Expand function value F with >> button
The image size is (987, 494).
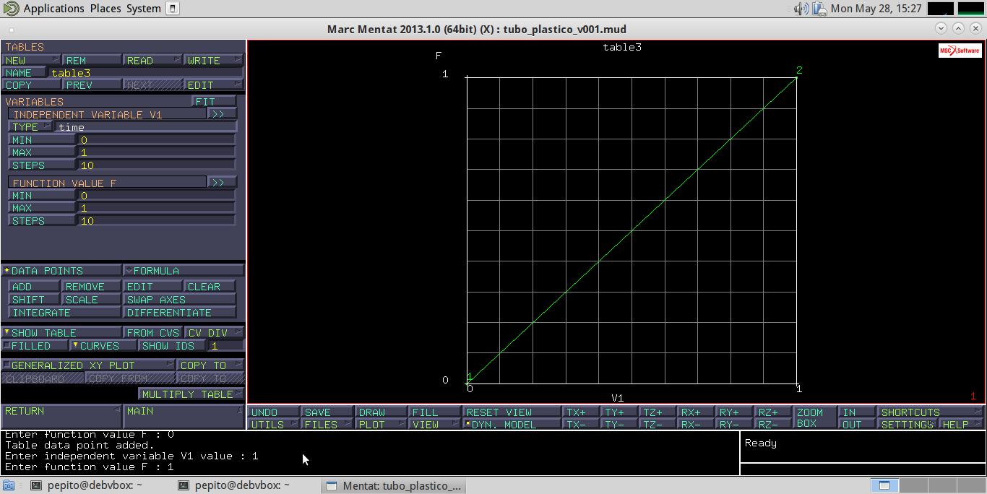tap(221, 183)
